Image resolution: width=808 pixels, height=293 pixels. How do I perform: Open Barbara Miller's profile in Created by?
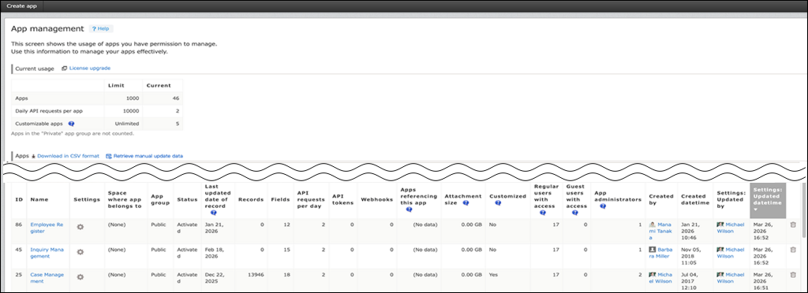[660, 252]
